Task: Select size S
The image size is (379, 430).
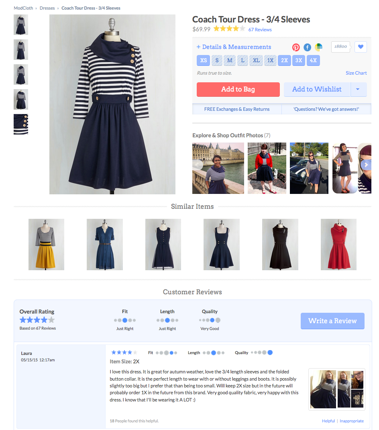Action: 217,60
